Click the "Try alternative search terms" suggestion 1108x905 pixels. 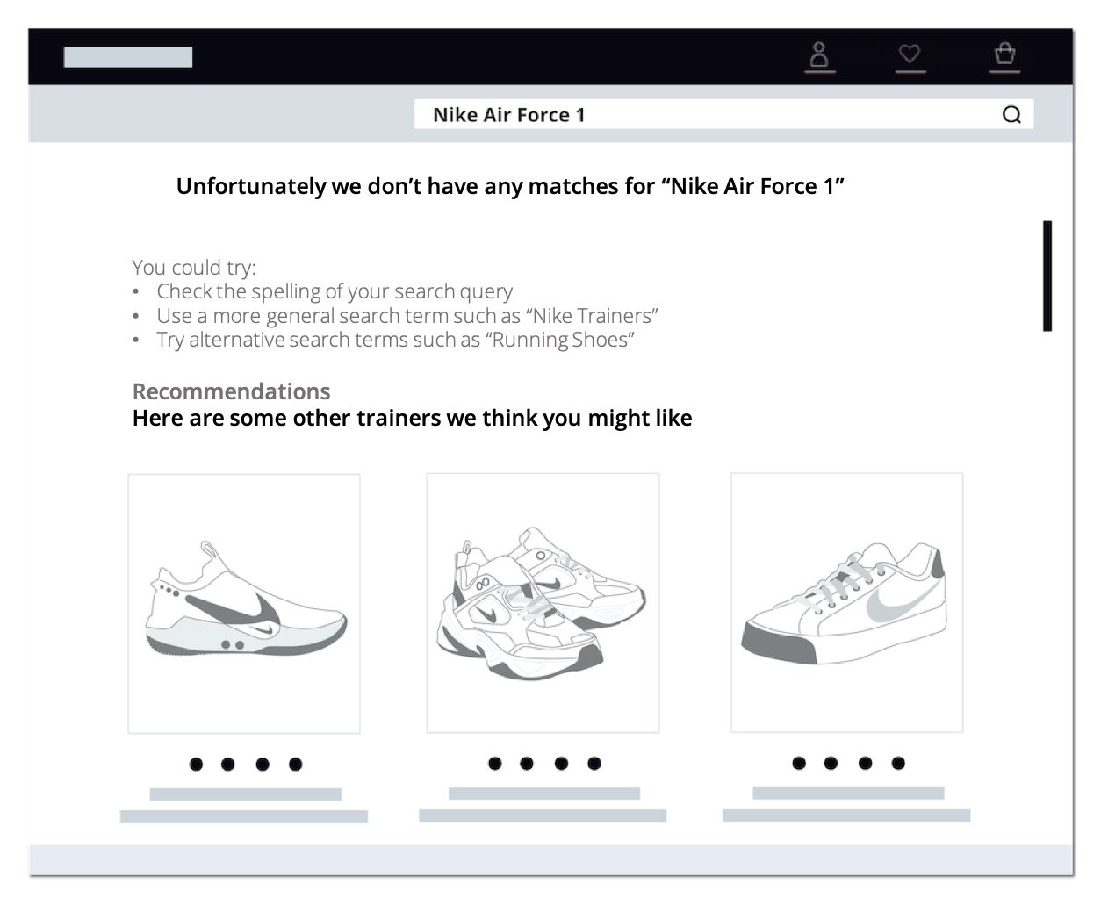pyautogui.click(x=396, y=340)
